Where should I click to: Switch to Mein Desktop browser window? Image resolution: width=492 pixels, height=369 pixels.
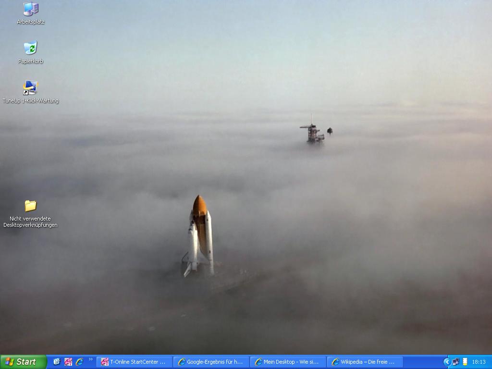(288, 362)
